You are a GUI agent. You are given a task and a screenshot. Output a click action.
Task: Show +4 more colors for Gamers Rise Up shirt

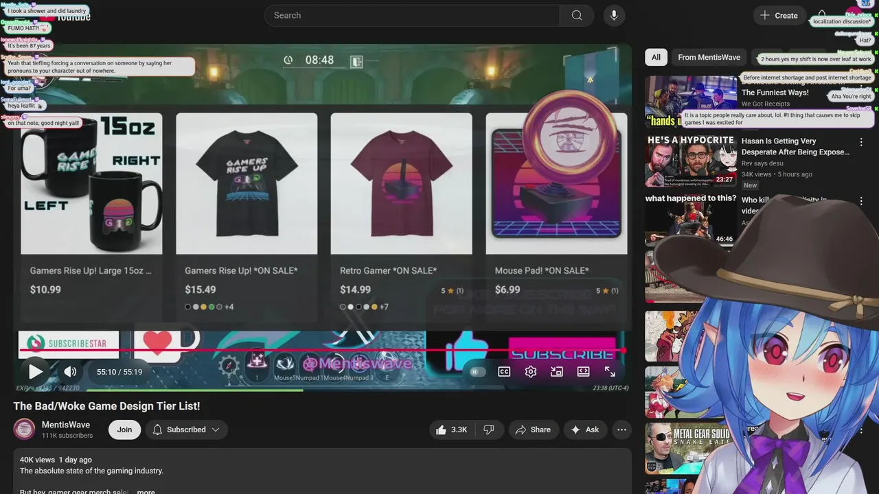tap(229, 307)
